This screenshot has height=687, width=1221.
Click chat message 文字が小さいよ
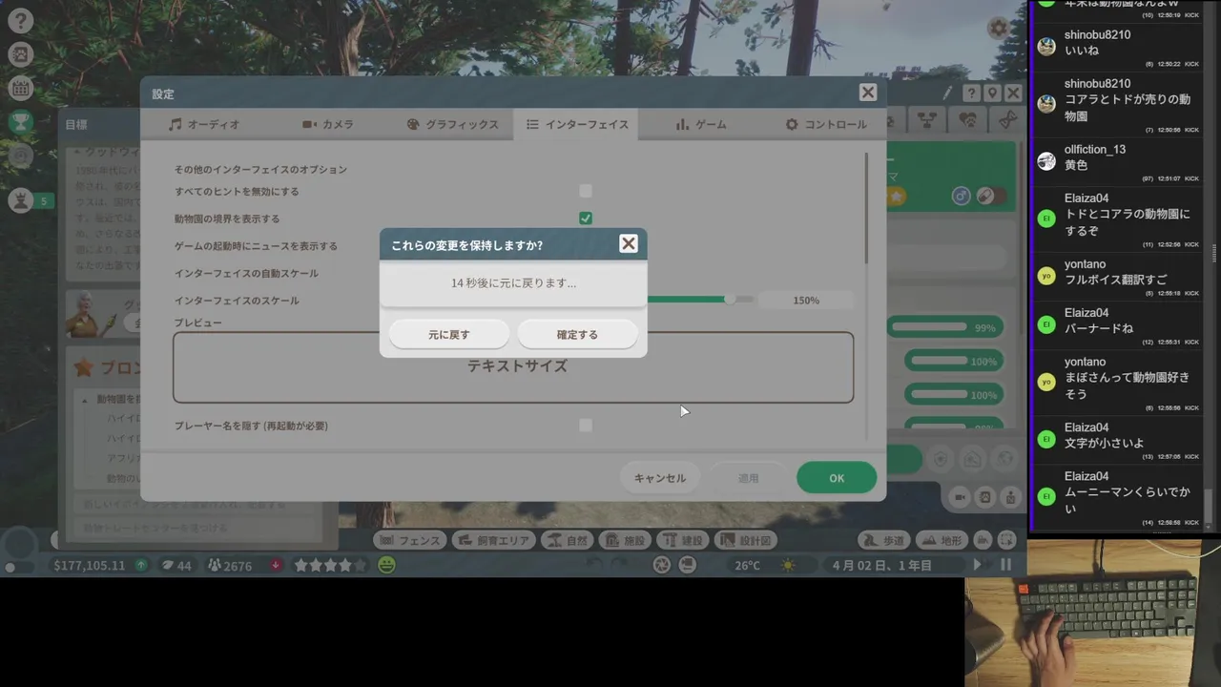(1104, 443)
